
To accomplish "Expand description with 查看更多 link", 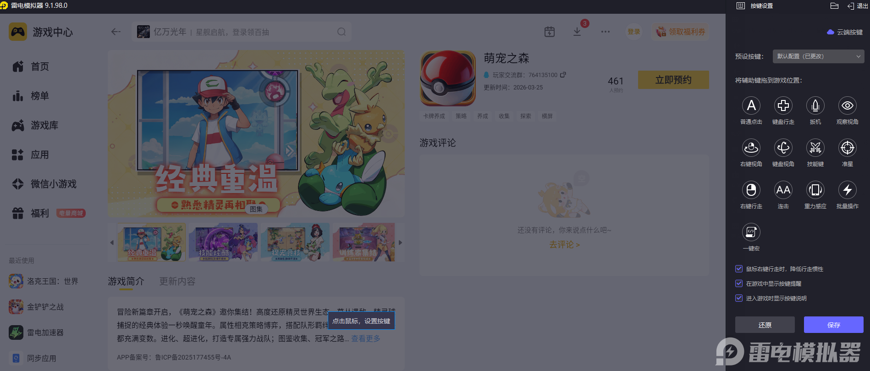I will [366, 338].
